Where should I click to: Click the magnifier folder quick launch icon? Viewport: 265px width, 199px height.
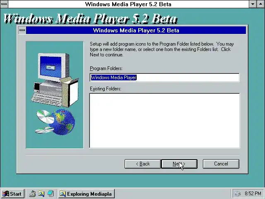click(41, 194)
